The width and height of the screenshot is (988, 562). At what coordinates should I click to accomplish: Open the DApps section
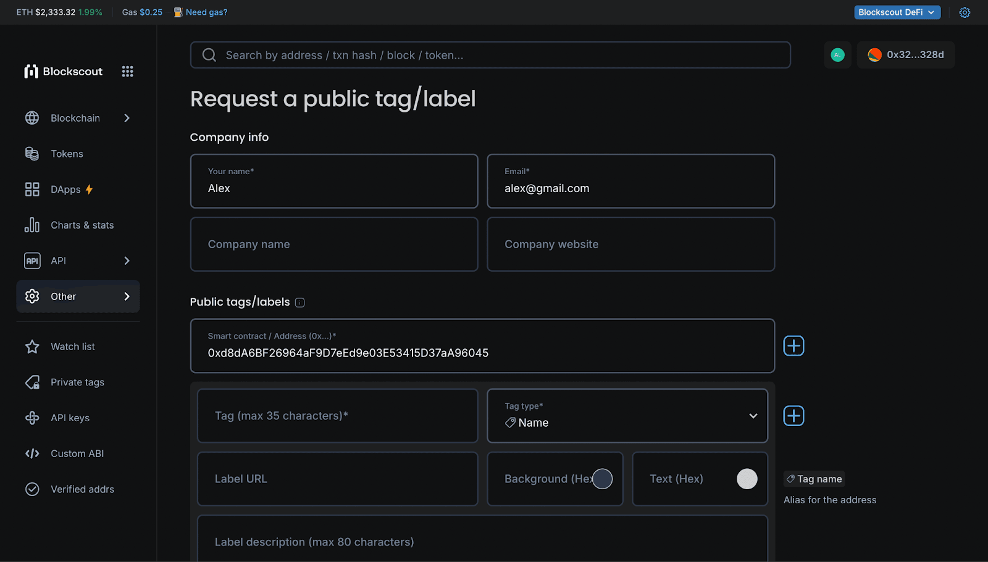pos(65,189)
